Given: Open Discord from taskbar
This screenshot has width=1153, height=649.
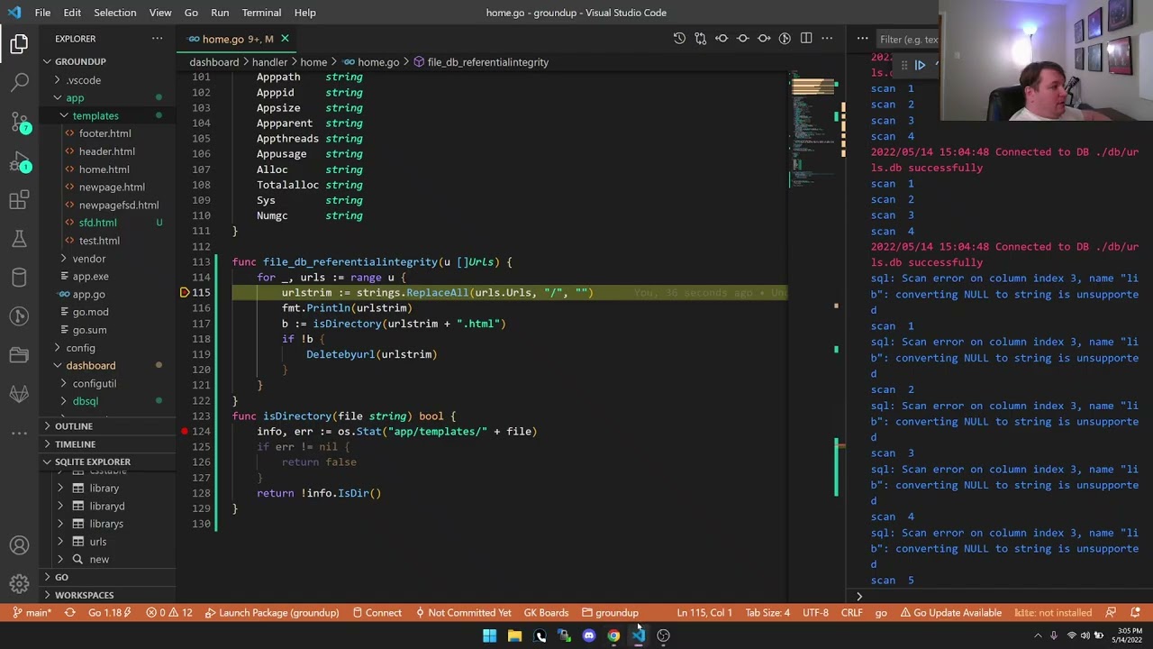Looking at the screenshot, I should 589,635.
